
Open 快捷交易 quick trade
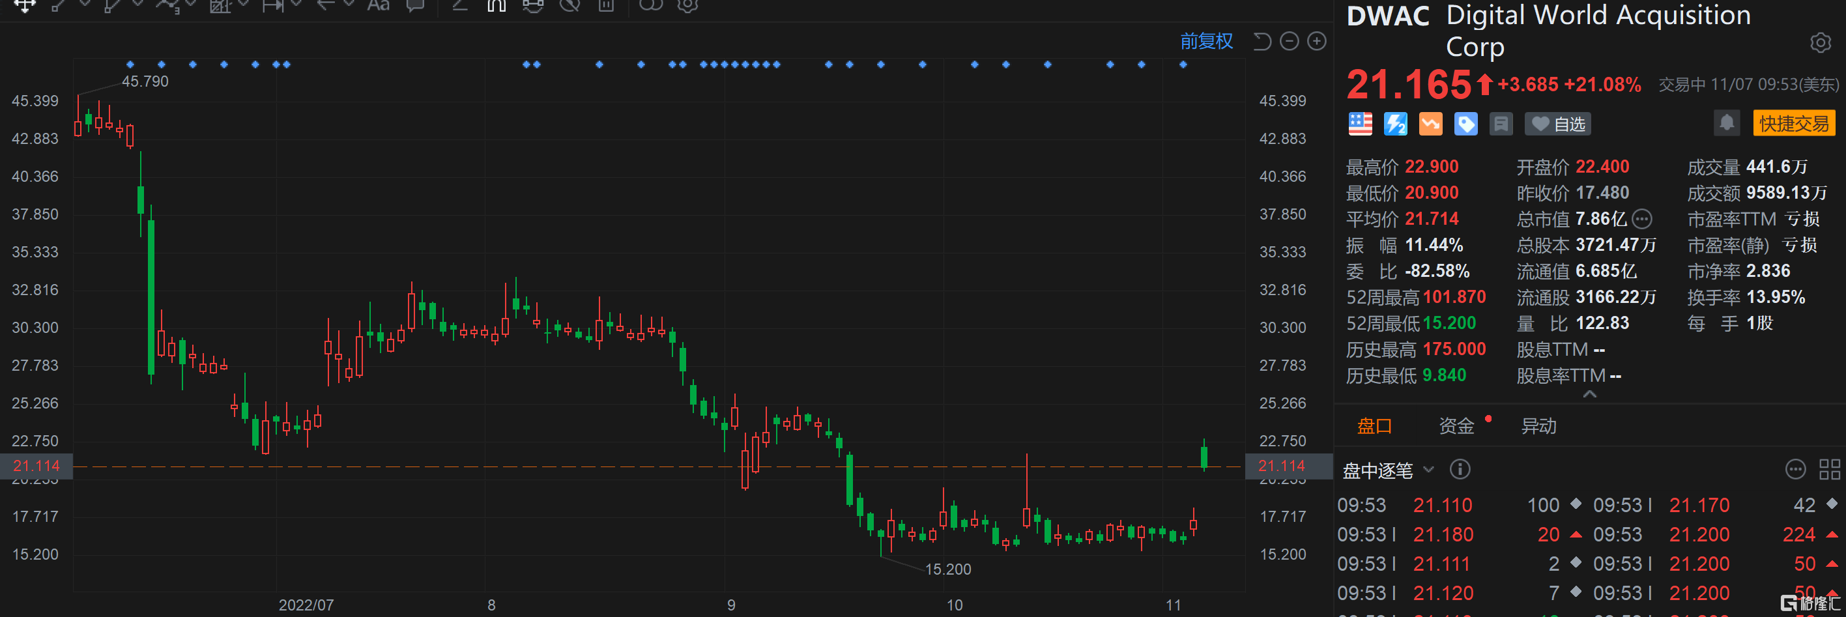pos(1794,123)
